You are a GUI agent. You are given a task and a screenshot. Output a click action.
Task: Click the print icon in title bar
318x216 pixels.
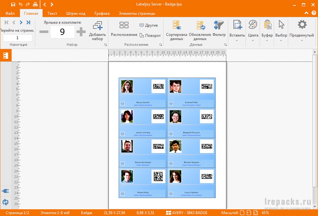(35, 5)
